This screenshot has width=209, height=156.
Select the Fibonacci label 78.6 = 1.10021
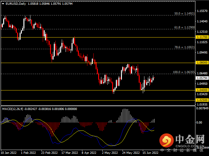(x=185, y=47)
